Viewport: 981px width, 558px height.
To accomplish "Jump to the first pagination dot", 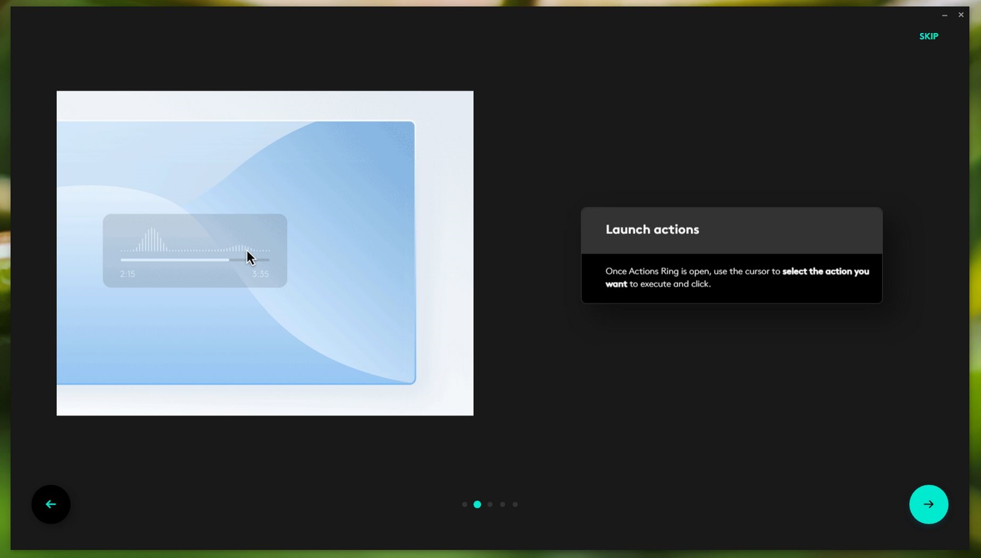I will (x=464, y=504).
